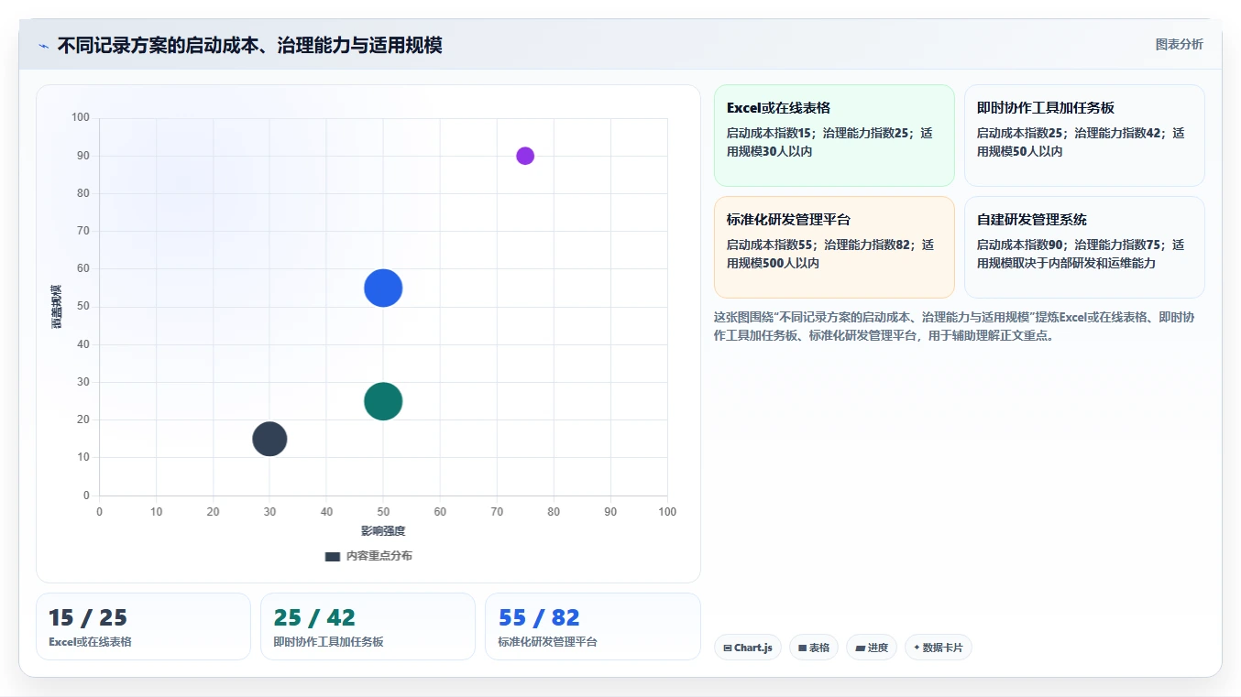The height and width of the screenshot is (697, 1241).
Task: Click Excel或在线表格 caption under 15 / 25
Action: (x=90, y=642)
